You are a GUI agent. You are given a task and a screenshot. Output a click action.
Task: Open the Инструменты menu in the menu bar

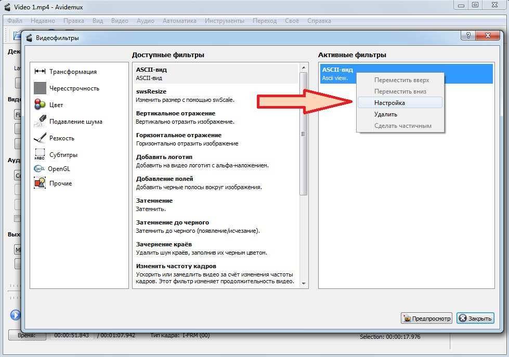(224, 21)
